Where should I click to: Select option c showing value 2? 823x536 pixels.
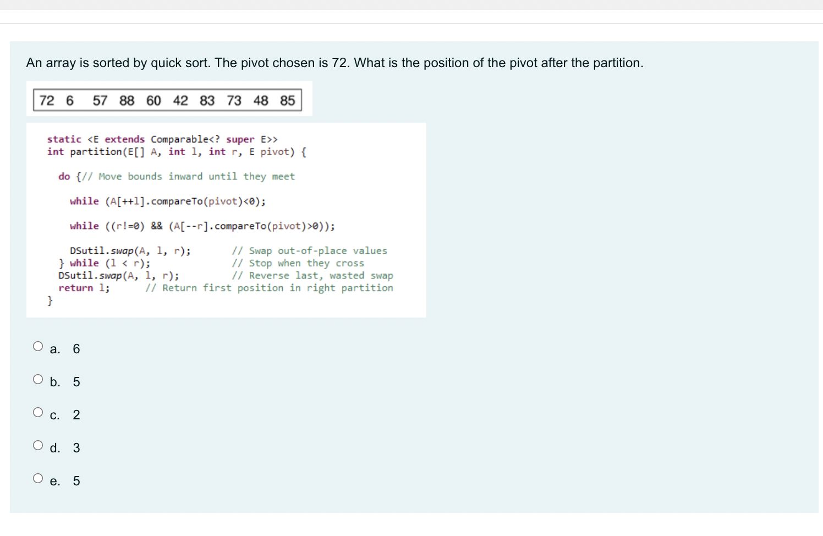38,412
